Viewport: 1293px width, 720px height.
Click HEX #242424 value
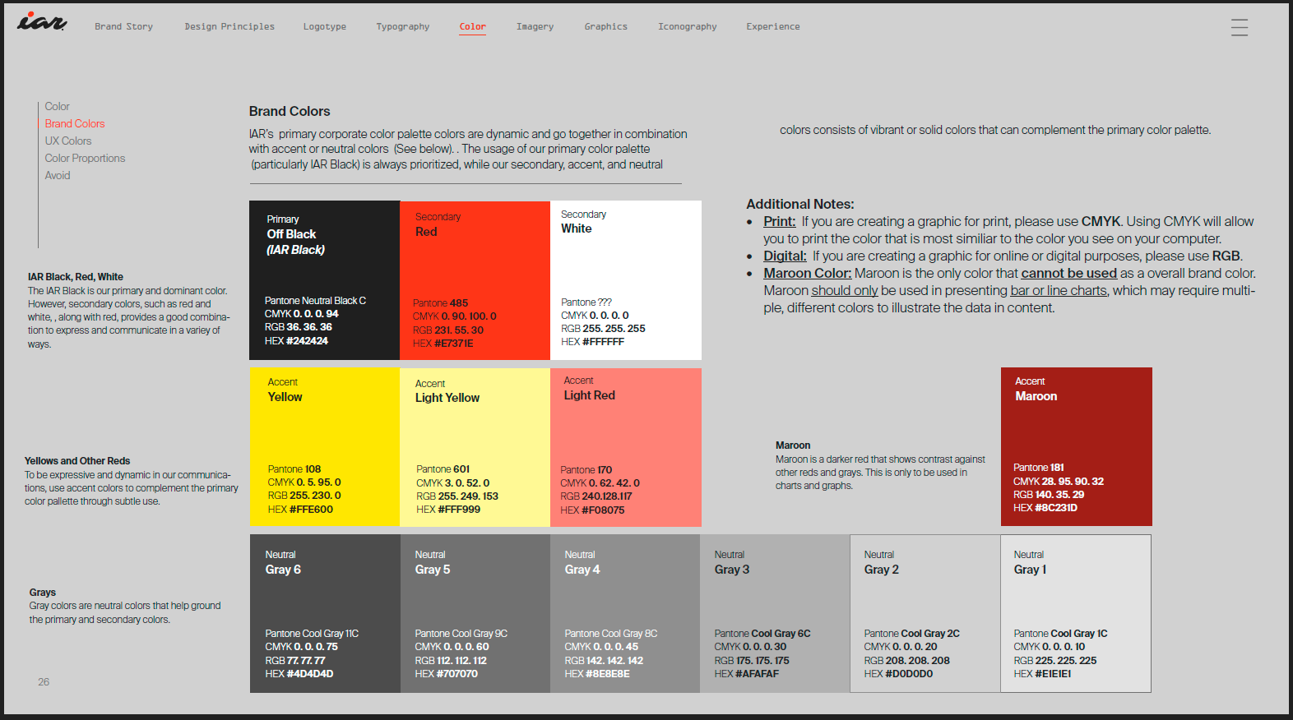click(296, 340)
